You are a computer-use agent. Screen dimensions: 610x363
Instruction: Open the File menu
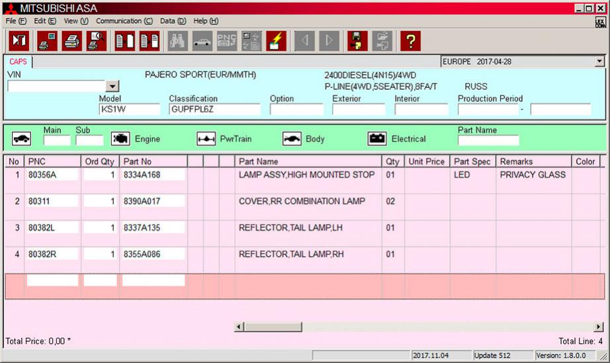(16, 21)
